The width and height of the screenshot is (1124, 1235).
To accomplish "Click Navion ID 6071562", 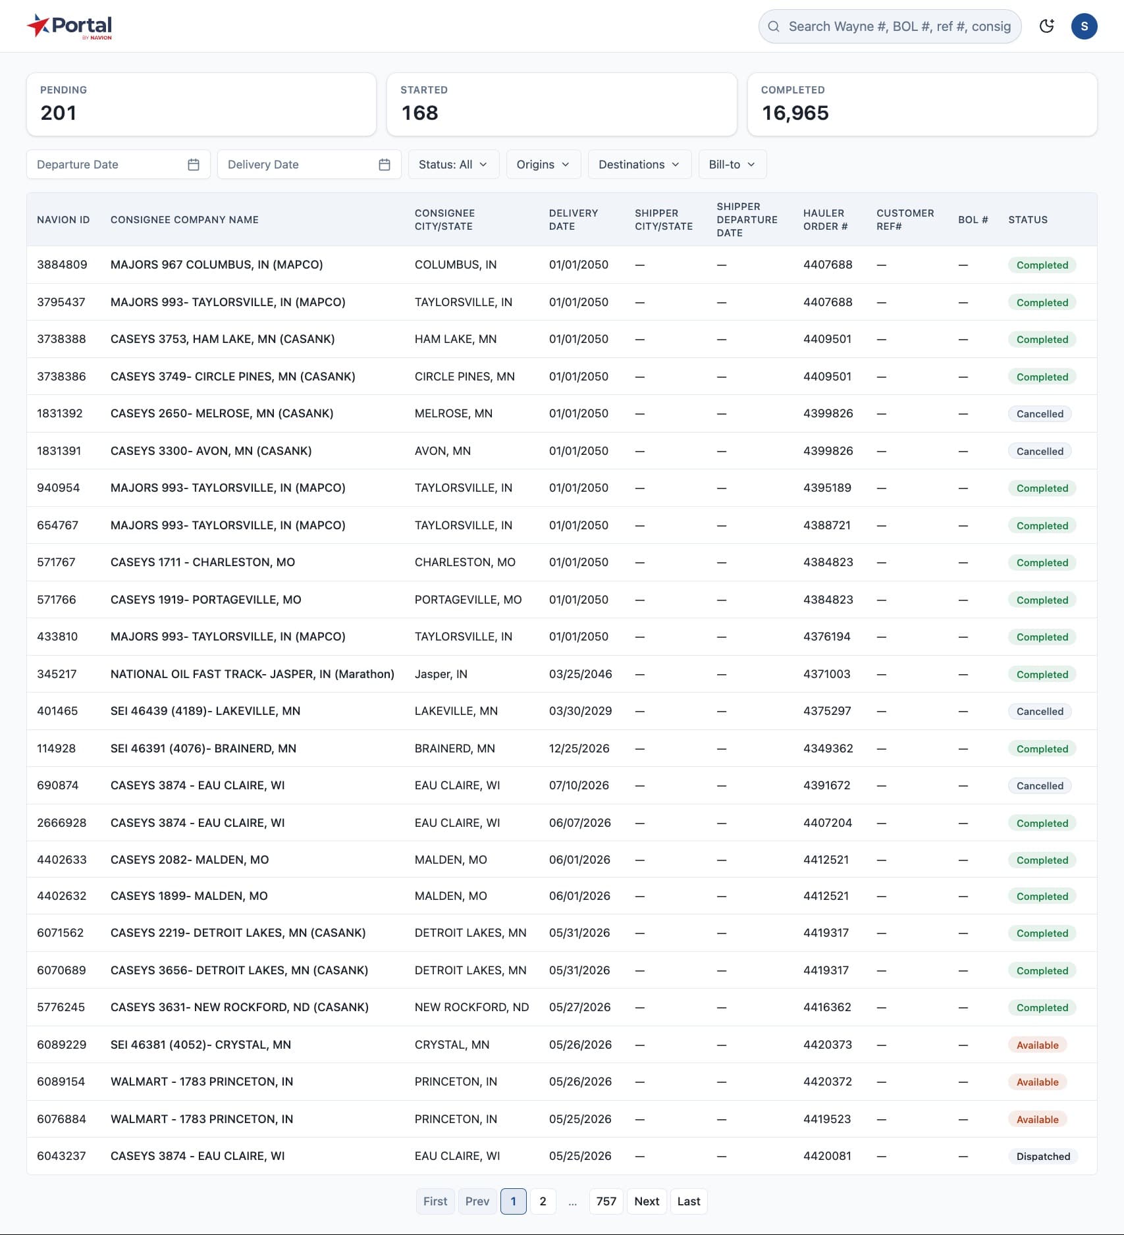I will point(61,933).
